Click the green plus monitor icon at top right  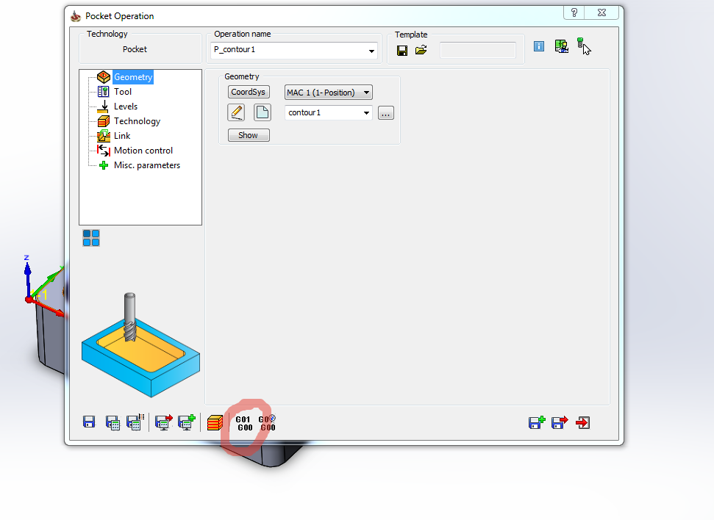[562, 46]
